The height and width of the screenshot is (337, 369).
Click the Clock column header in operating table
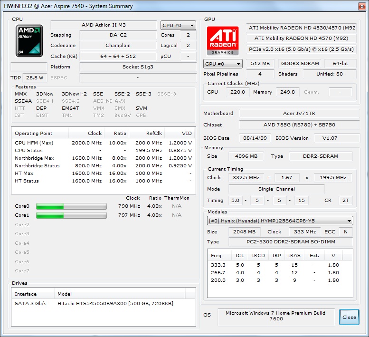(86, 133)
